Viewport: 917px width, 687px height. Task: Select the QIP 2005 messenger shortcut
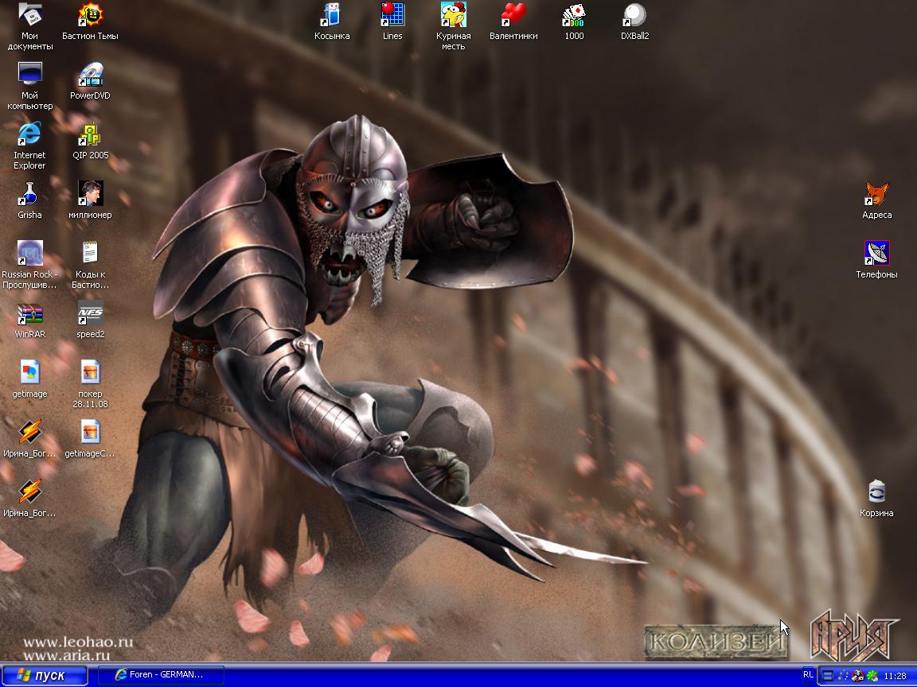point(90,141)
